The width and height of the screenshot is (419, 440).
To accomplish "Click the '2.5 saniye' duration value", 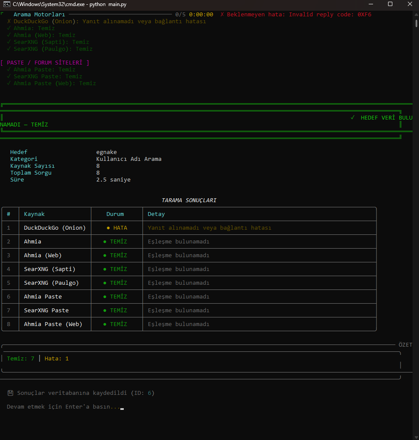I will pyautogui.click(x=113, y=180).
